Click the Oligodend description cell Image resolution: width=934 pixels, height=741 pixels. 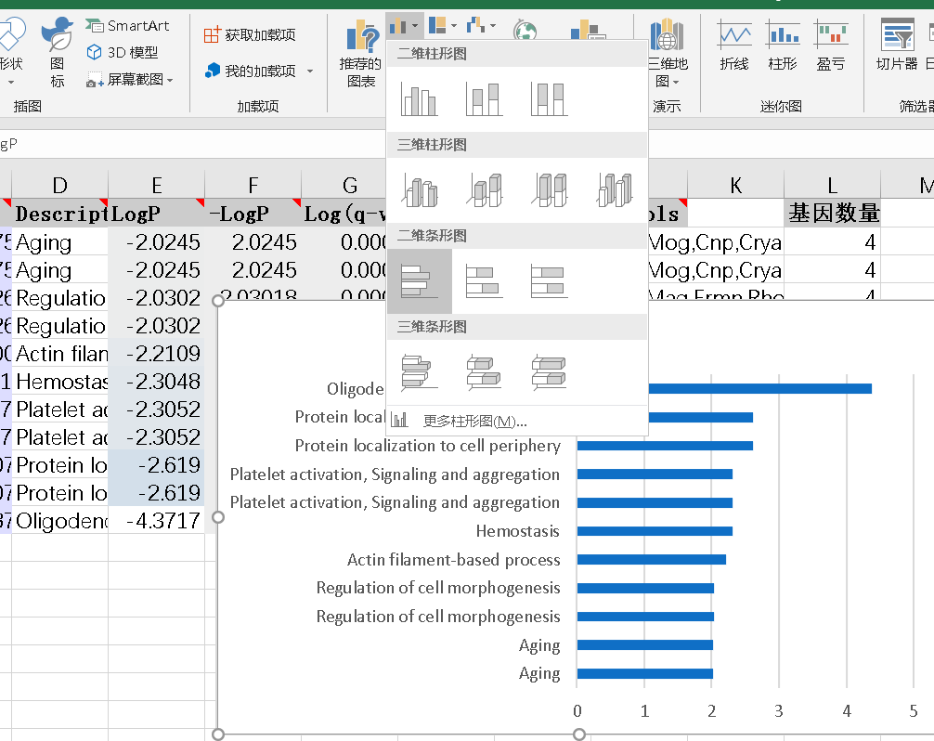[59, 521]
